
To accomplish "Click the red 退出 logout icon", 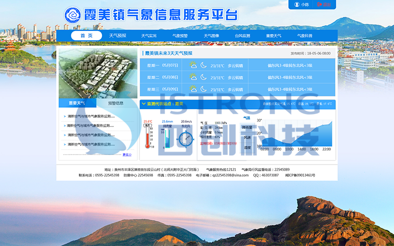I will click(320, 4).
